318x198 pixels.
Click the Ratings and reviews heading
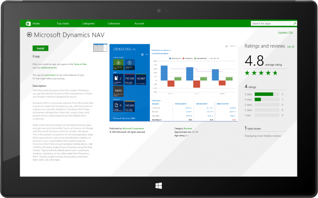(x=265, y=46)
